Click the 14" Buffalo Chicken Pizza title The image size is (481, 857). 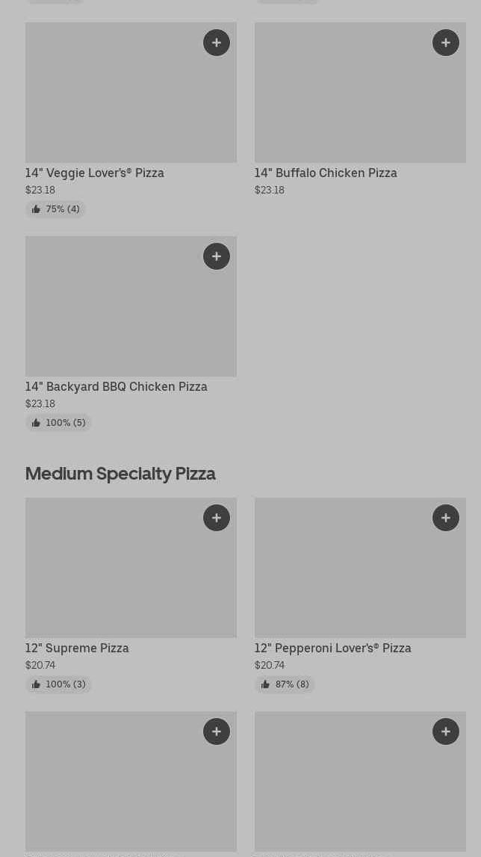pyautogui.click(x=326, y=173)
